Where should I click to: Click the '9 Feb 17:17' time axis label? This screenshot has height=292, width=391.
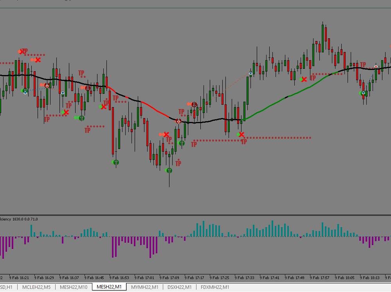[195, 278]
